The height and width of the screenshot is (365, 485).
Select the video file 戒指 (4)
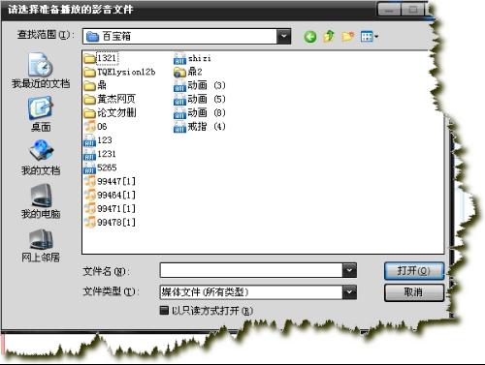(200, 127)
